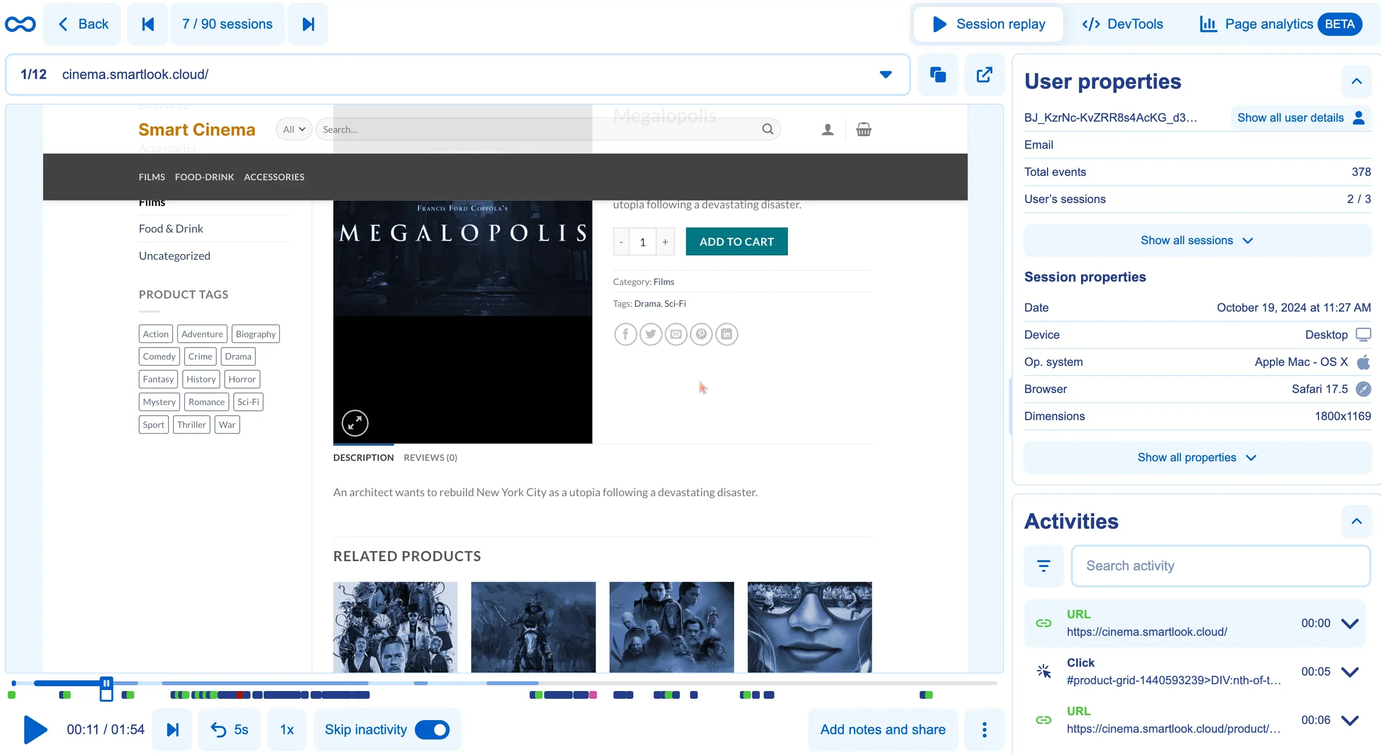Go to the previous session
The width and height of the screenshot is (1381, 755).
[147, 24]
